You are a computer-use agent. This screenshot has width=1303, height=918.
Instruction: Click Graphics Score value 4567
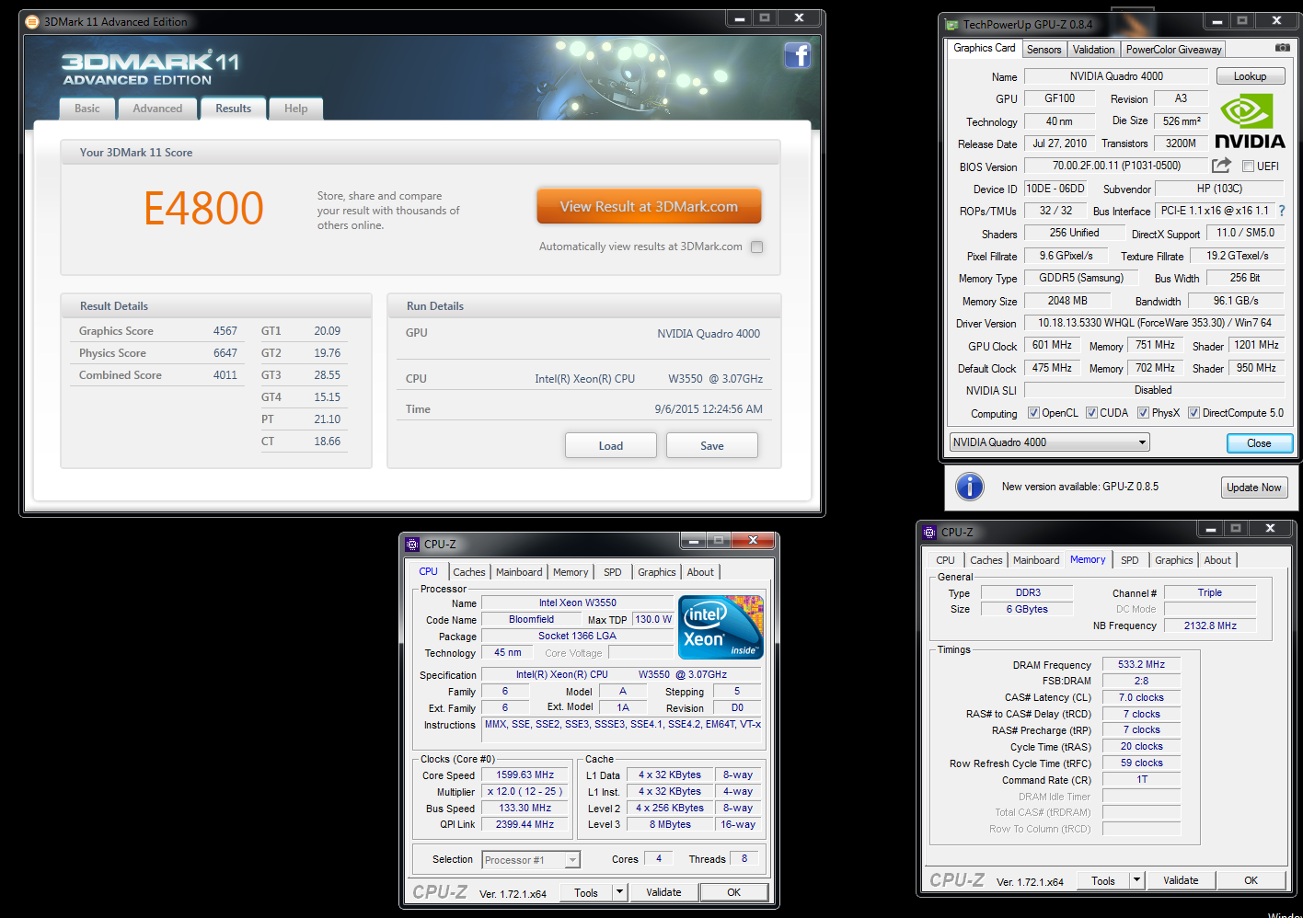point(225,331)
